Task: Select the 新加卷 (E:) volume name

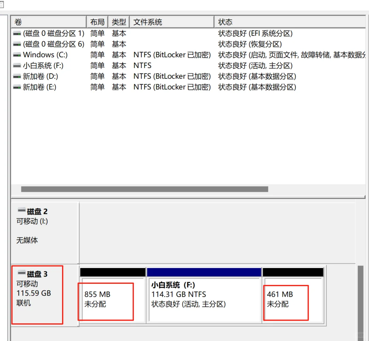Action: point(40,87)
